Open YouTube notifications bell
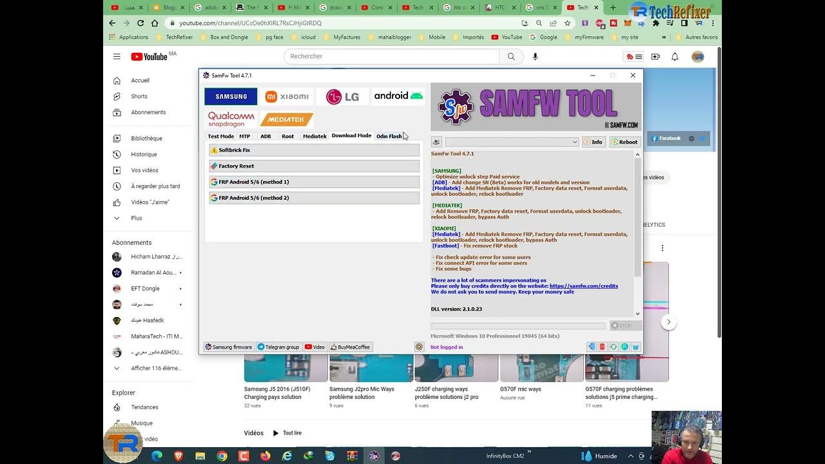 (675, 57)
